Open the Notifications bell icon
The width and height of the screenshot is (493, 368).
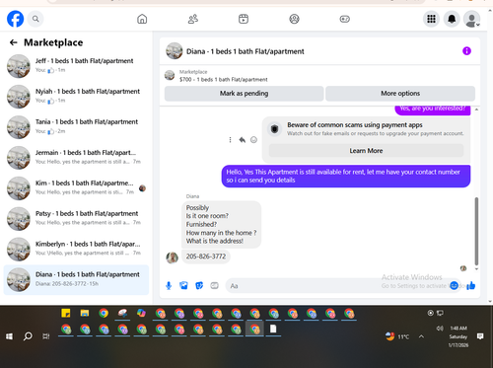(452, 19)
